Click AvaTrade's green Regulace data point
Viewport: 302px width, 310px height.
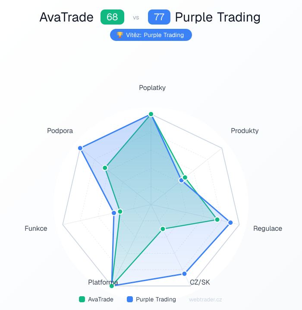coord(217,220)
